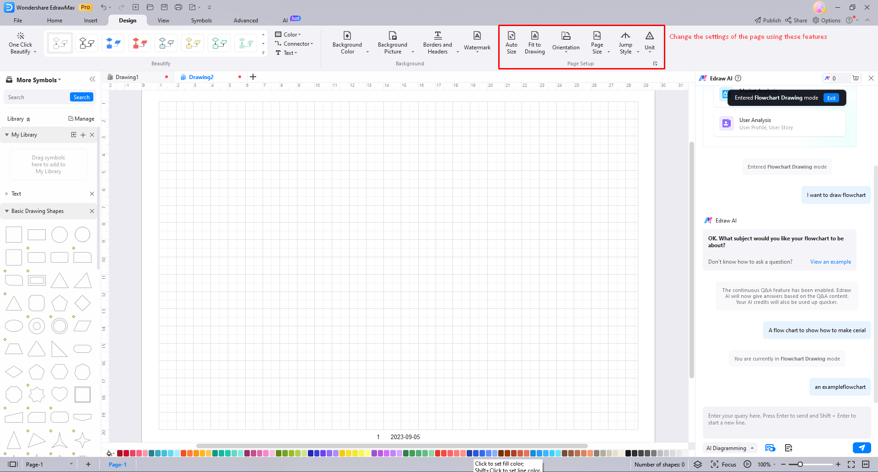878x472 pixels.
Task: Click the Print icon in title bar
Action: (x=178, y=7)
